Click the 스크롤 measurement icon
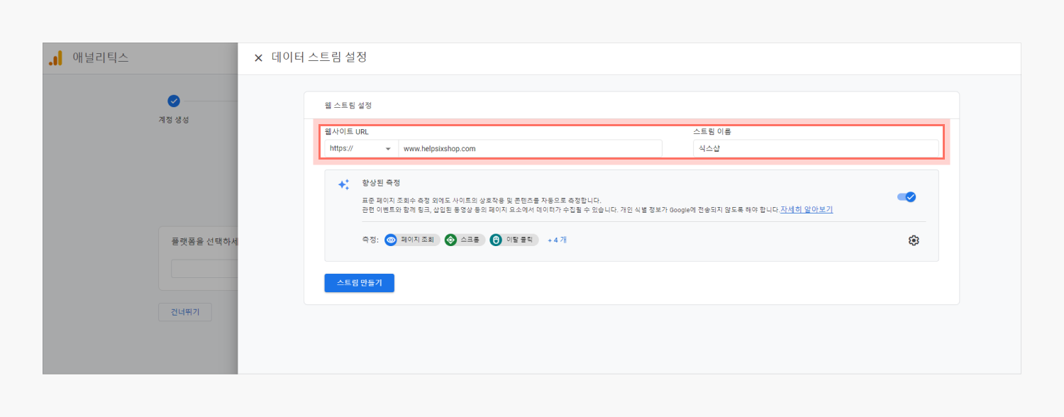This screenshot has width=1064, height=417. [450, 240]
